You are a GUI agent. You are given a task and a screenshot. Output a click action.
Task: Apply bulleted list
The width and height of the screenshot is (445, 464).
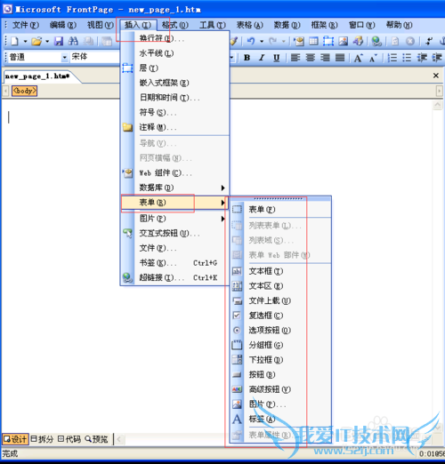tap(407, 58)
